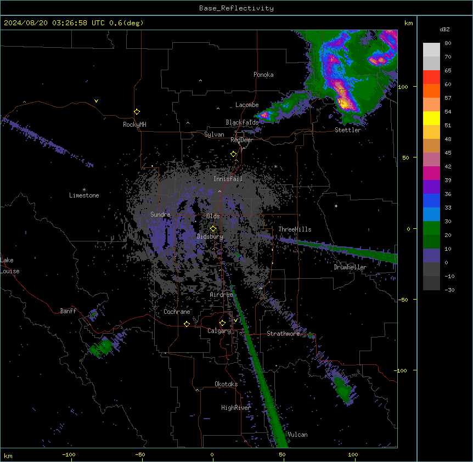Image resolution: width=473 pixels, height=462 pixels.
Task: Click the Base_Reflectivity title text
Action: tap(236, 8)
